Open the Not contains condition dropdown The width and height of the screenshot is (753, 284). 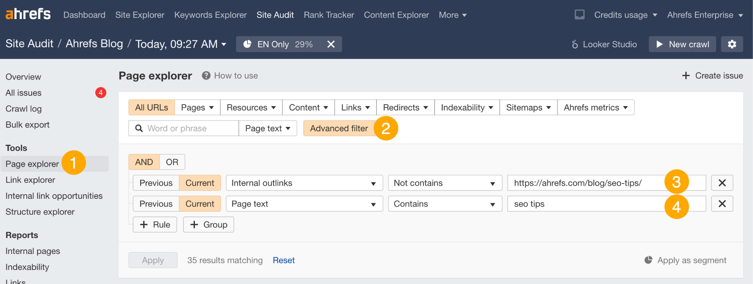[445, 183]
